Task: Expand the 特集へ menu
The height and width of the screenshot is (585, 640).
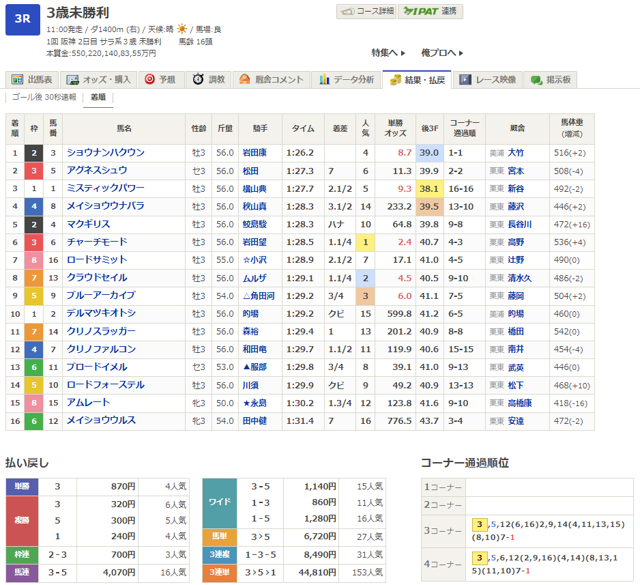Action: (388, 53)
